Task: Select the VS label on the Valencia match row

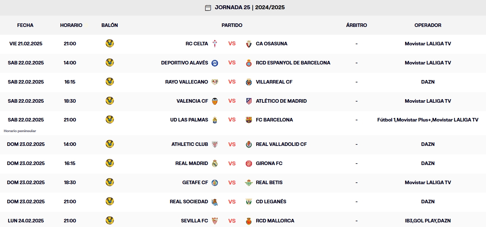Action: coord(232,101)
